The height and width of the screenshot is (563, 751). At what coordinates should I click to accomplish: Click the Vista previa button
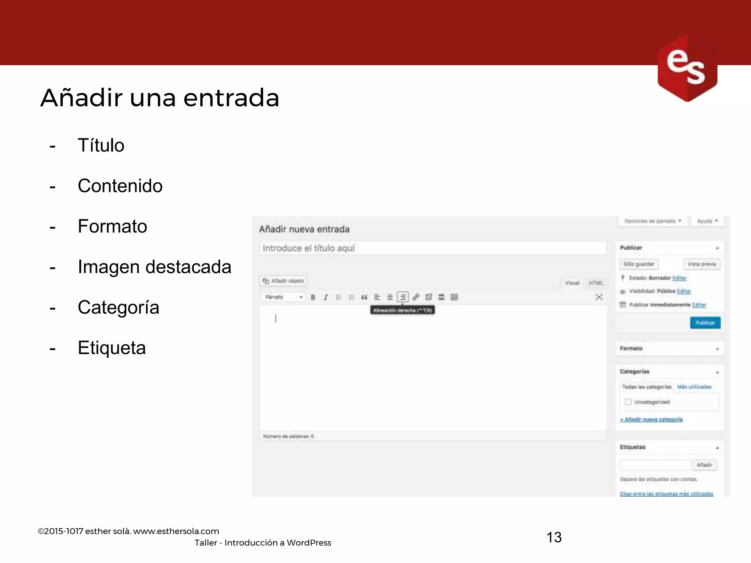(701, 264)
